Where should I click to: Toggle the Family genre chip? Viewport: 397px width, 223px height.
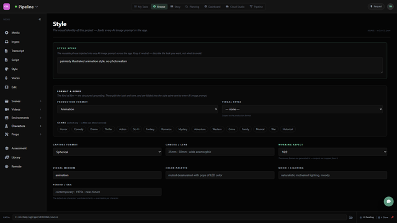[246, 129]
